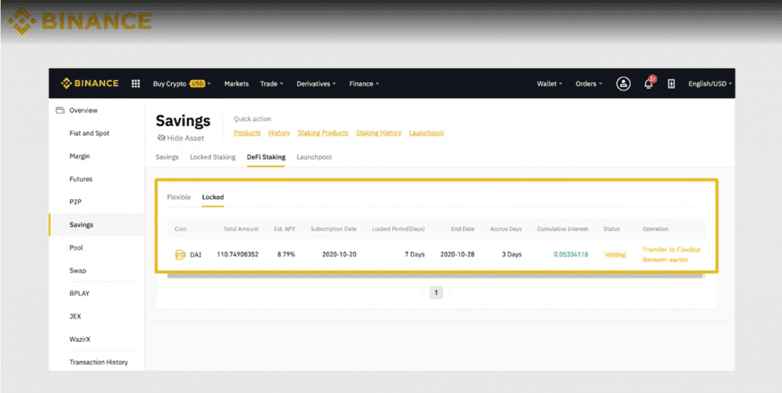The height and width of the screenshot is (393, 782).
Task: Open the apps grid menu icon
Action: 136,84
